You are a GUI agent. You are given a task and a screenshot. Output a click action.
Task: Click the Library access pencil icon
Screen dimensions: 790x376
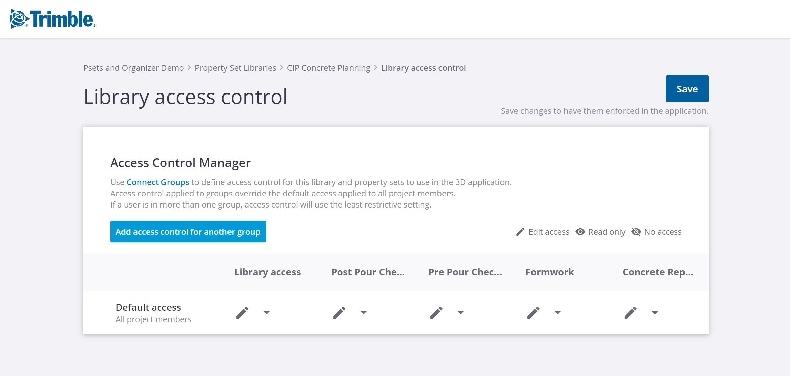click(x=242, y=313)
